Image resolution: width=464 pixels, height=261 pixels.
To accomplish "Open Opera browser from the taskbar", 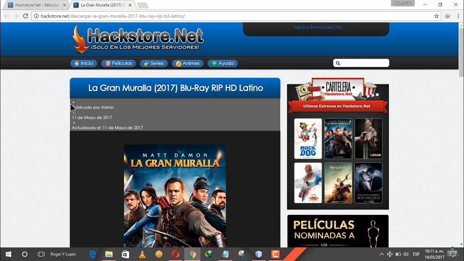I will pos(175,254).
